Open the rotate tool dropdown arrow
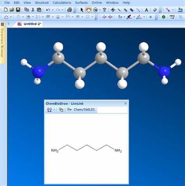The height and width of the screenshot is (186, 185). coord(100,10)
